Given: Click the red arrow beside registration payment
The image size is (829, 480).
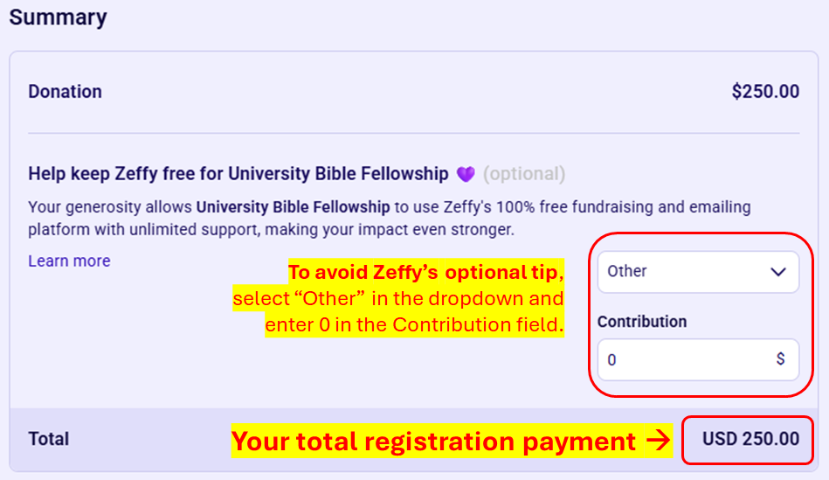Looking at the screenshot, I should pyautogui.click(x=659, y=442).
